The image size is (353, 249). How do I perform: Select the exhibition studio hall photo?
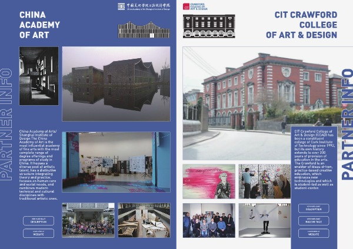tap(115, 161)
